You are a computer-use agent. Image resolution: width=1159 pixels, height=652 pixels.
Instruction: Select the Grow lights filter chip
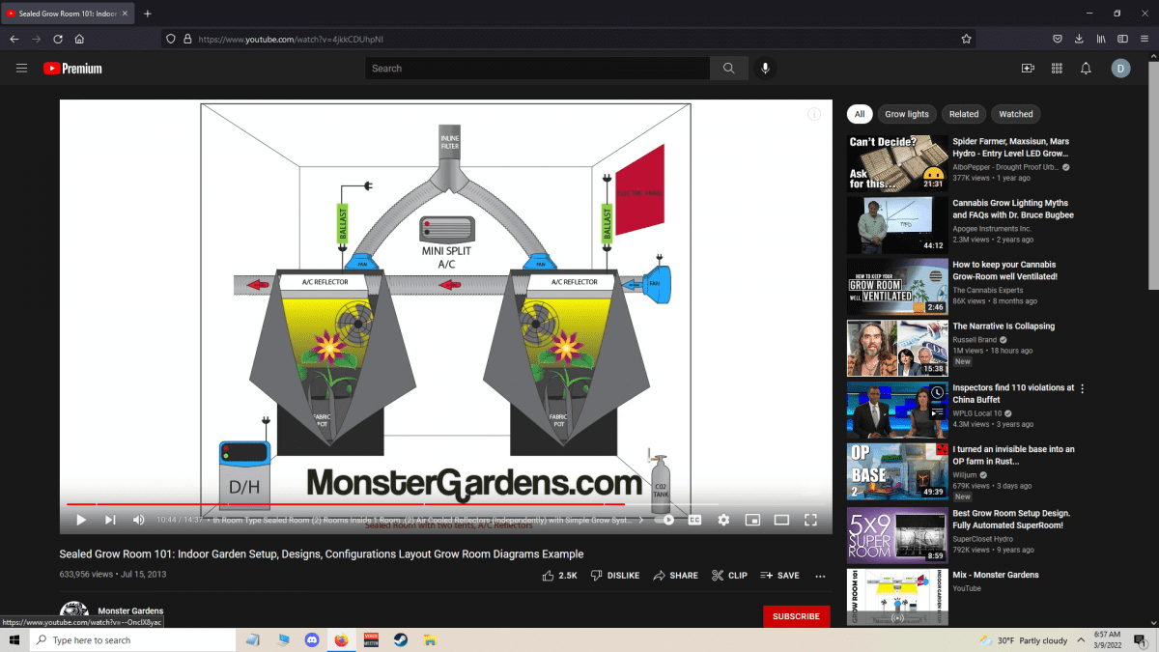pos(907,114)
